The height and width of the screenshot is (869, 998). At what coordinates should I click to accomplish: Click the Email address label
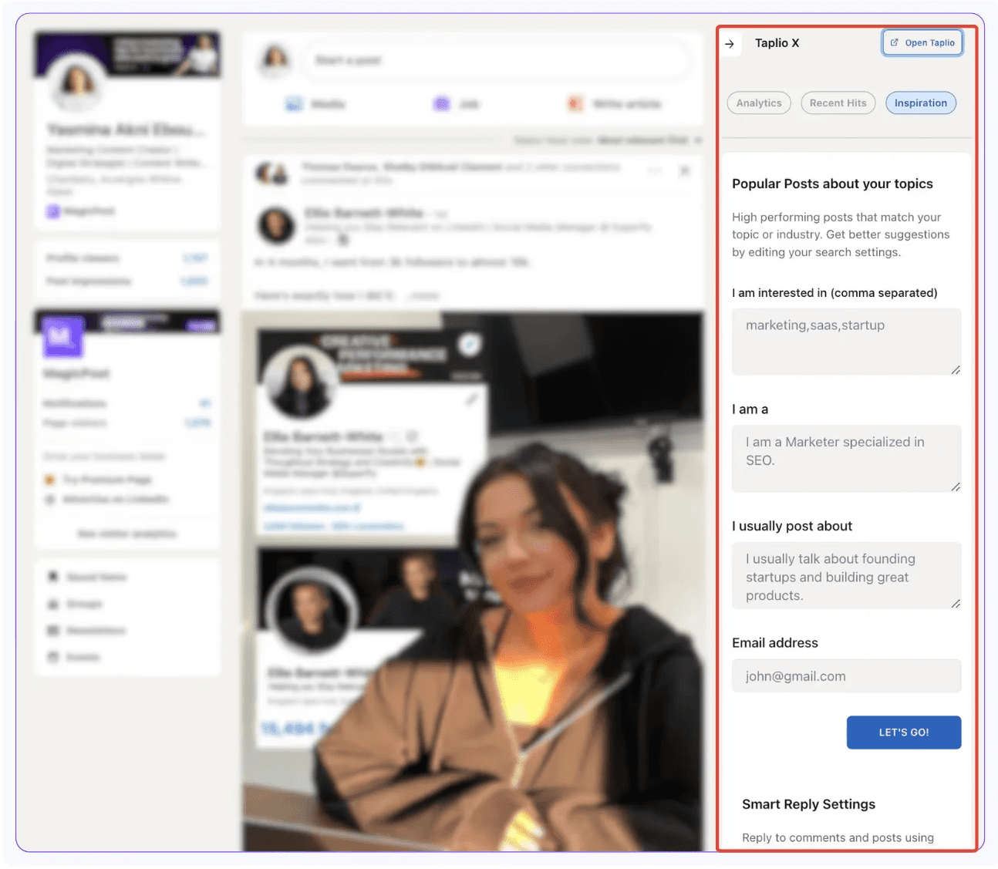(774, 643)
